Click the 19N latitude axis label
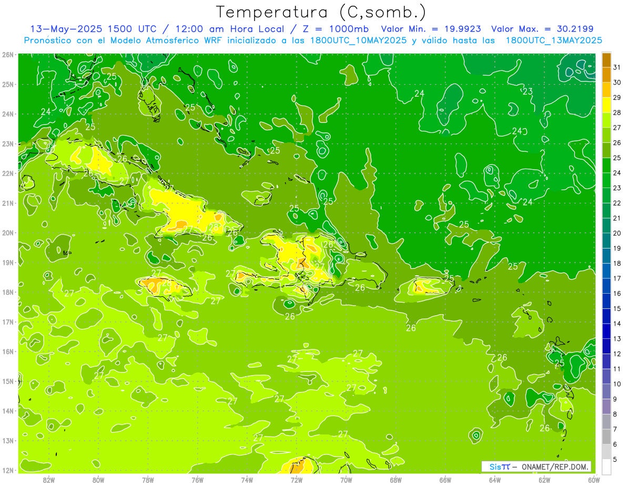The image size is (631, 487). tap(8, 262)
